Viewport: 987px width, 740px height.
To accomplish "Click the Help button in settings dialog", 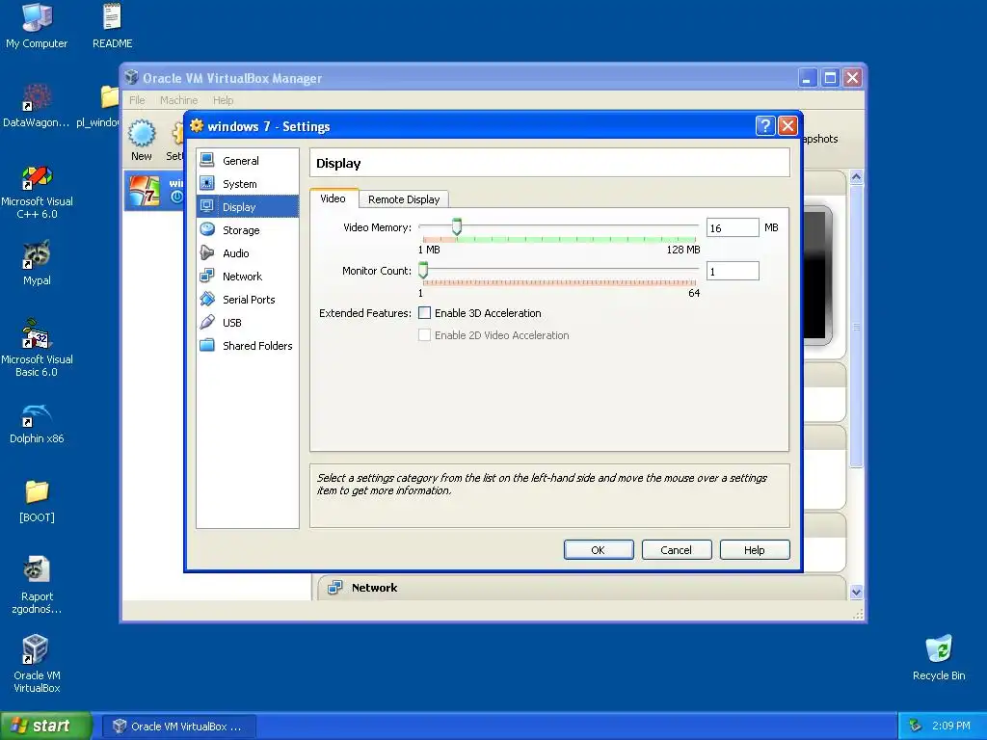I will coord(754,549).
